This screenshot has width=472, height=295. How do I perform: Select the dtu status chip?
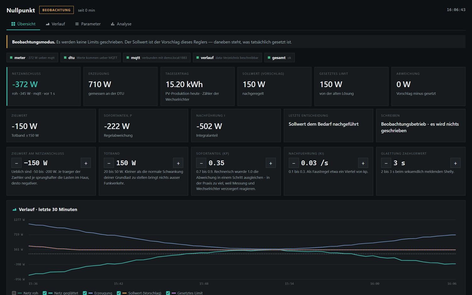(90, 58)
